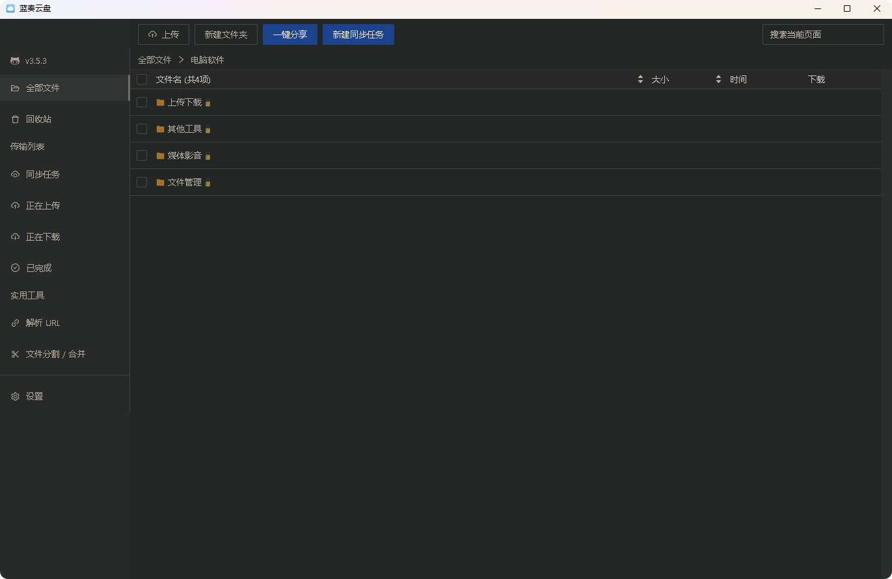Click the lock icon next to 上传下载
The image size is (892, 579).
(x=208, y=103)
